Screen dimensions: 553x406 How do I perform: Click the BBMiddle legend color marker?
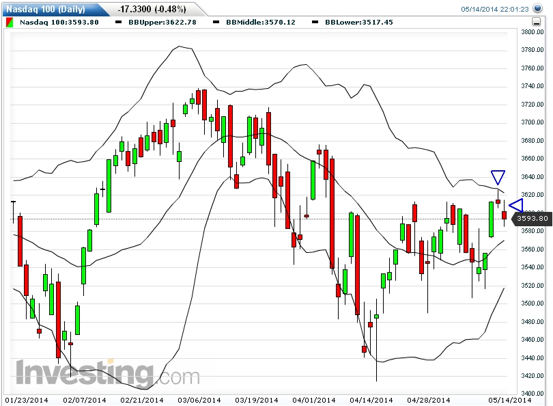216,23
